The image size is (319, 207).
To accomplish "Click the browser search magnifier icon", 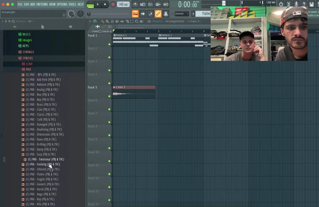I will [13, 21].
